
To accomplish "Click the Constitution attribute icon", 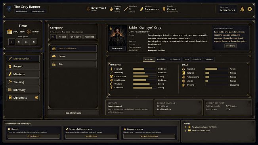I will click(111, 76).
